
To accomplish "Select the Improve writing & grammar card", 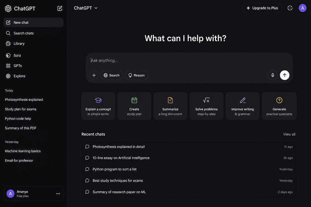I will (x=243, y=106).
